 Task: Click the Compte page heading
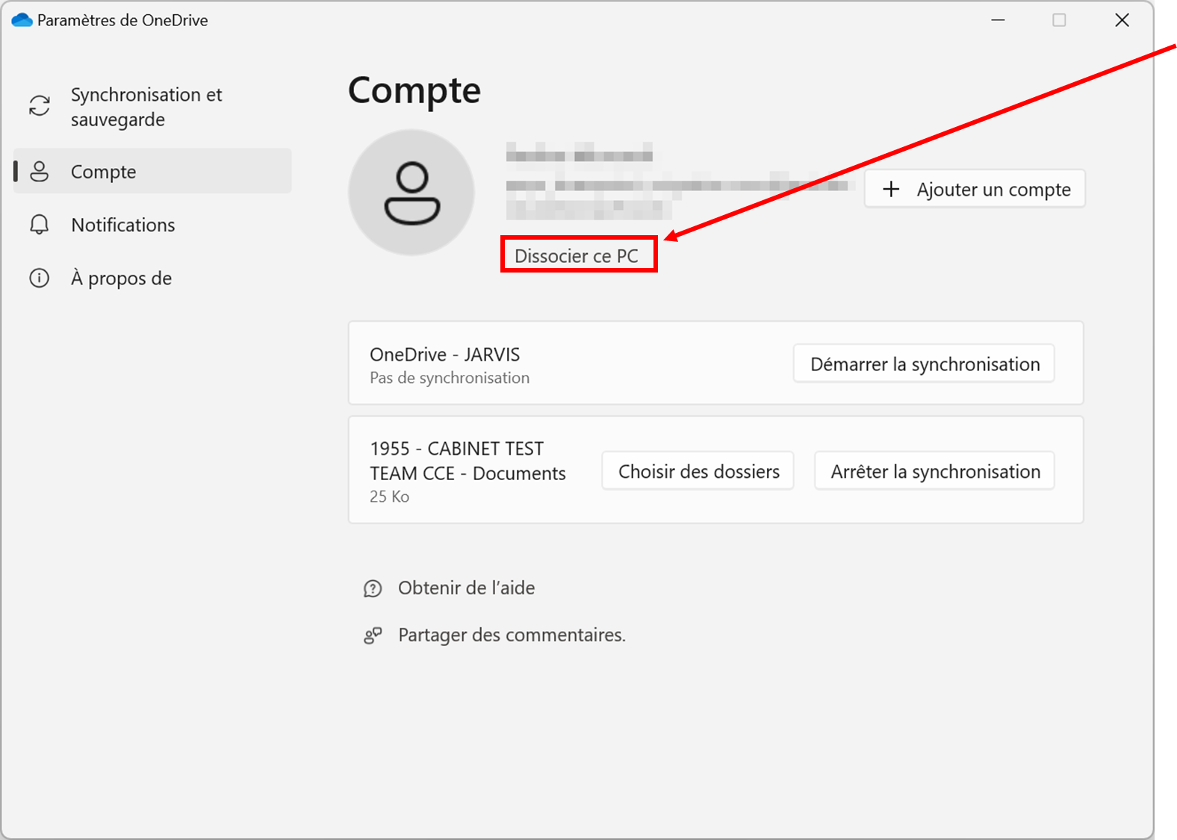click(414, 91)
